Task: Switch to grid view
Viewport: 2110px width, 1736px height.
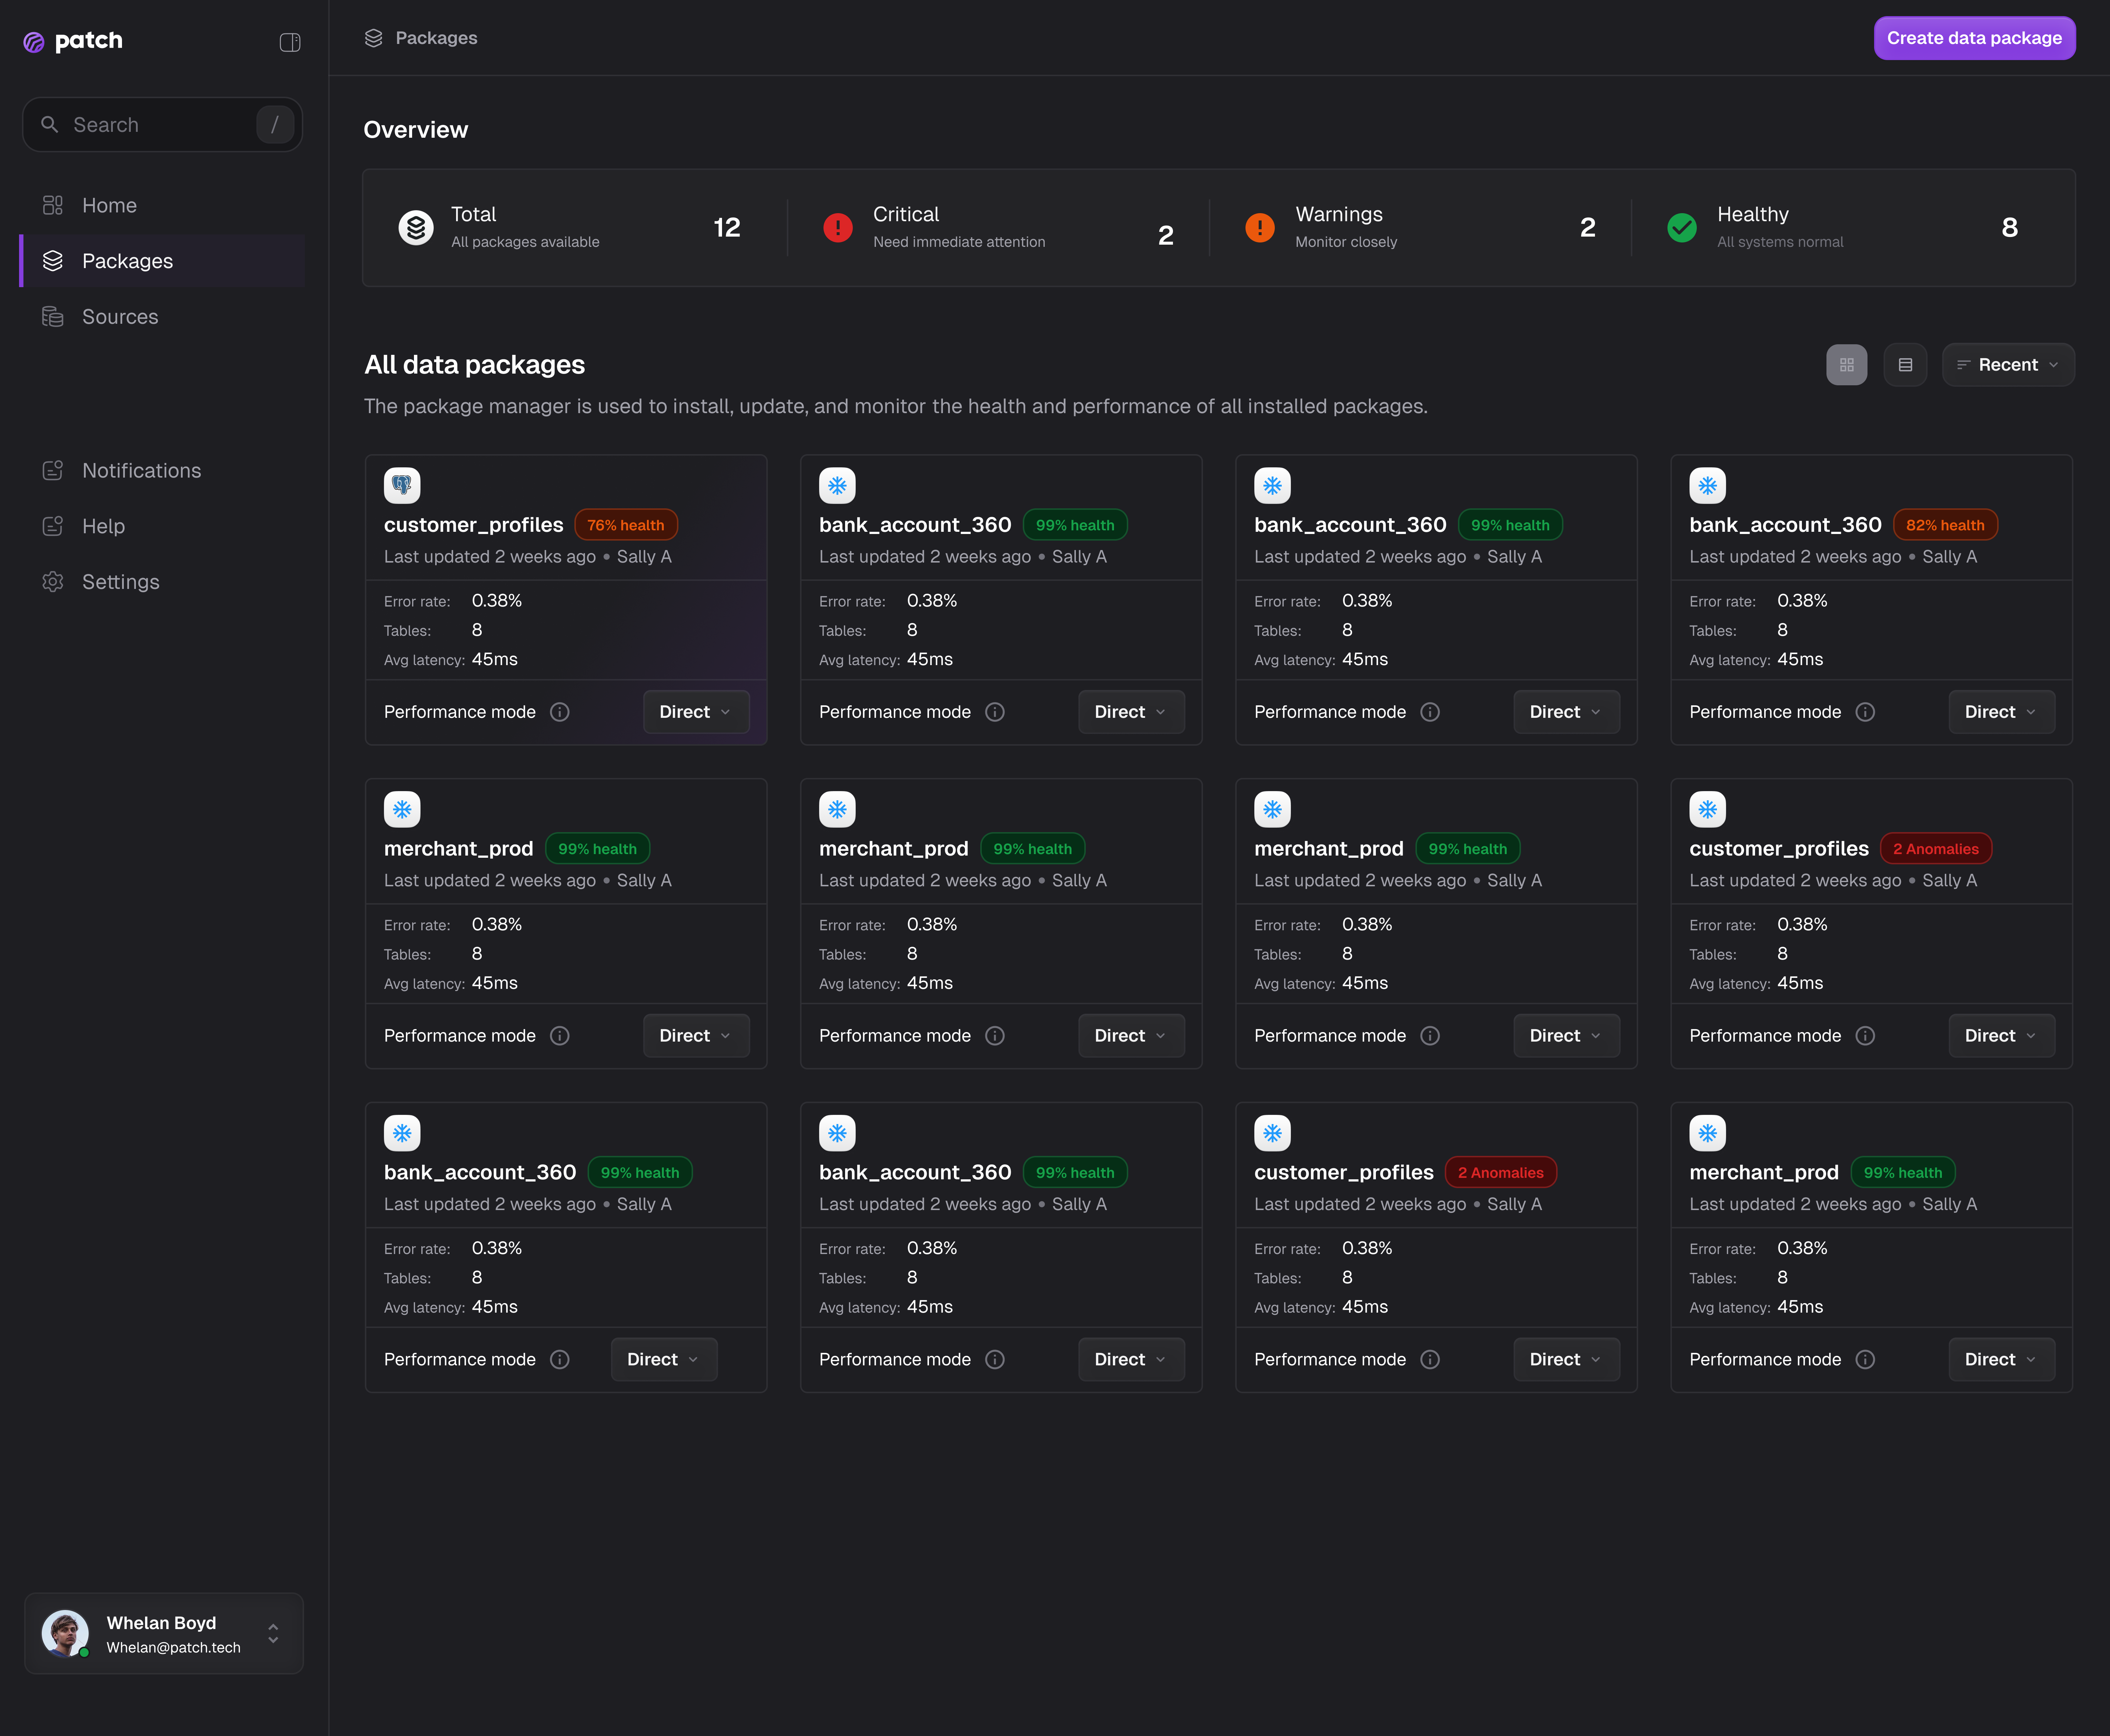Action: pos(1846,365)
